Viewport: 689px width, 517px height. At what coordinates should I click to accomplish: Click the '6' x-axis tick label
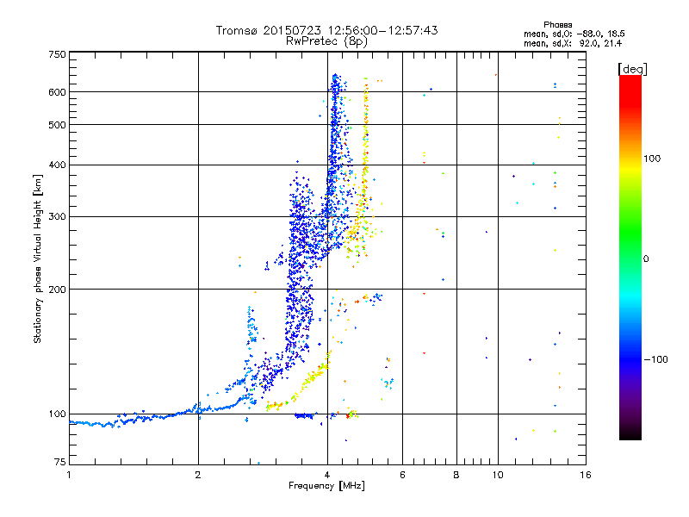pyautogui.click(x=402, y=475)
